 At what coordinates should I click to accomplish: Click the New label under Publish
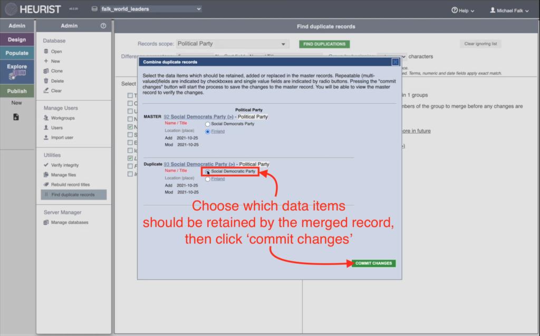tap(16, 103)
